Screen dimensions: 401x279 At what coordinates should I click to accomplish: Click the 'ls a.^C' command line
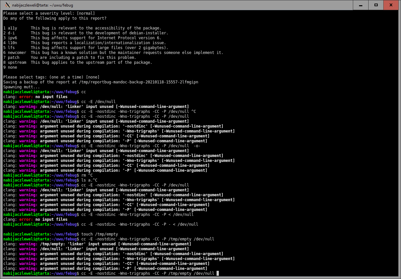coord(89,180)
